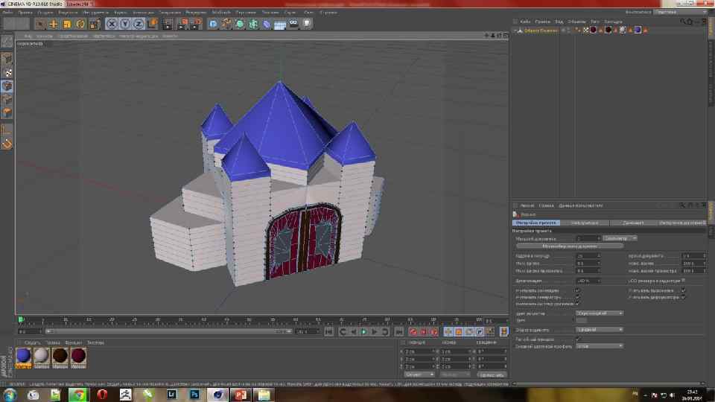The width and height of the screenshot is (715, 402).
Task: Click the camera icon in toolbar
Action: (293, 24)
